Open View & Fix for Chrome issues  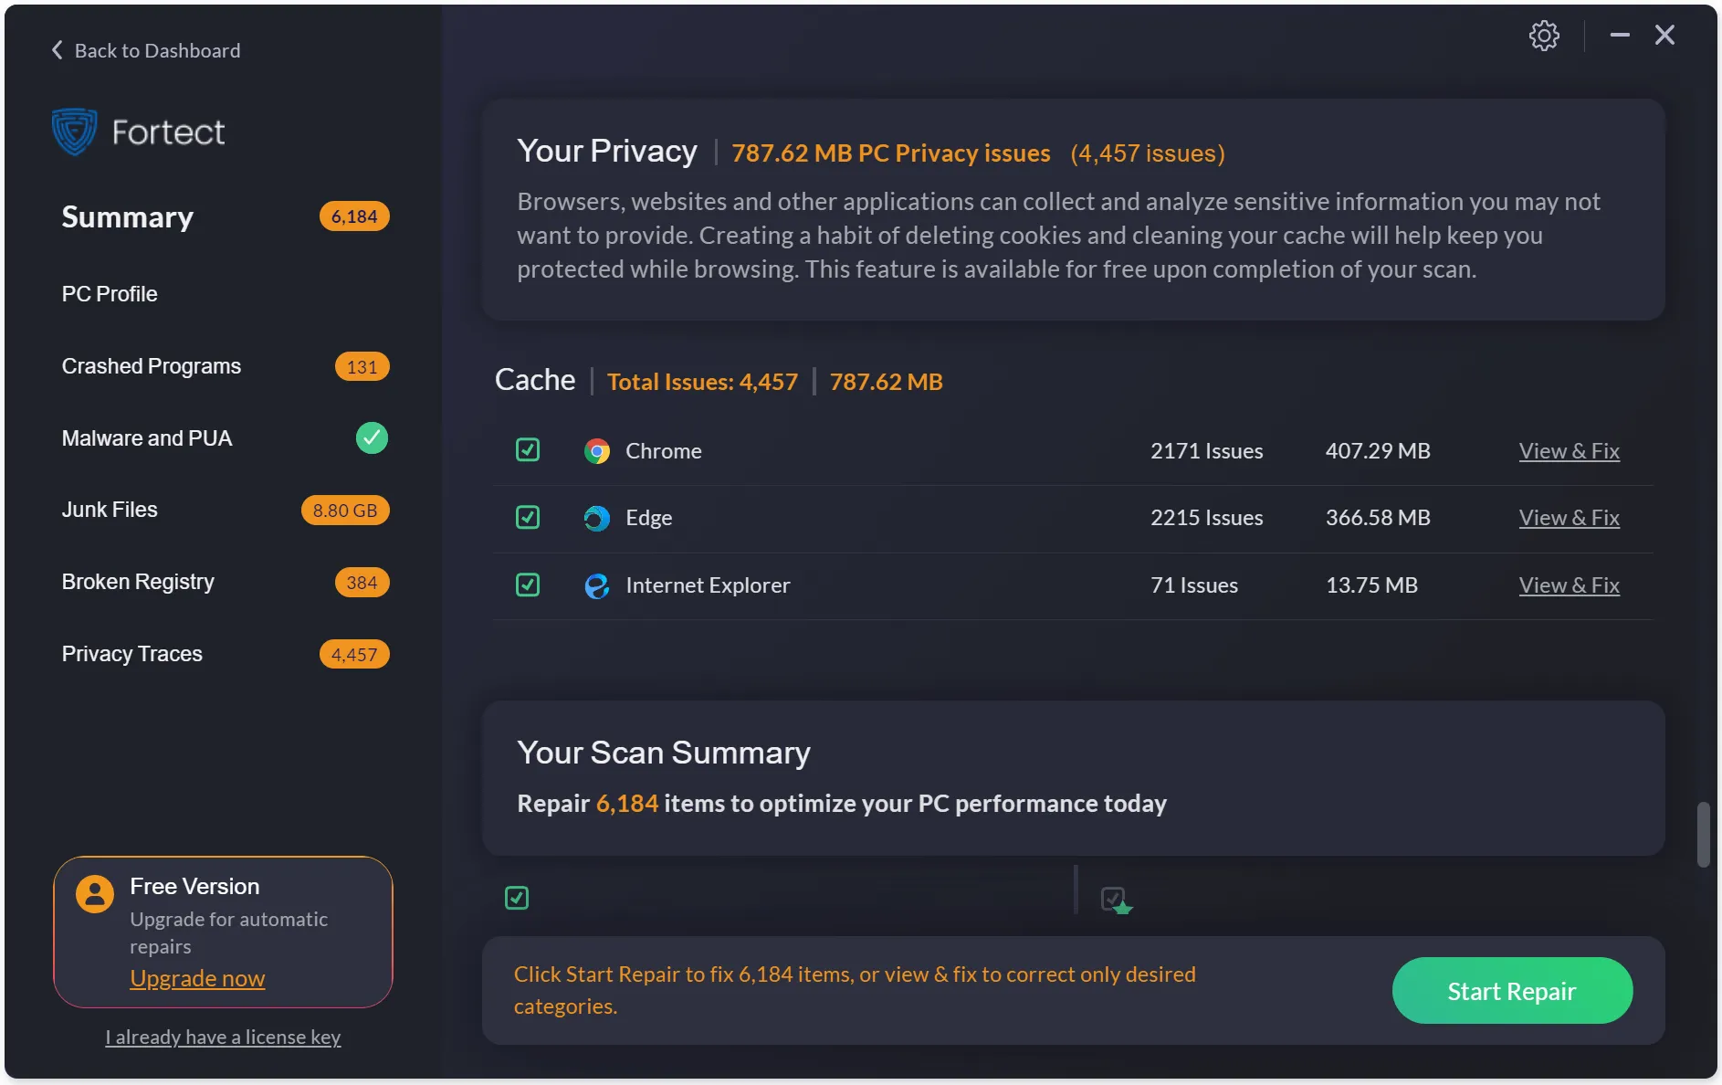(x=1569, y=450)
